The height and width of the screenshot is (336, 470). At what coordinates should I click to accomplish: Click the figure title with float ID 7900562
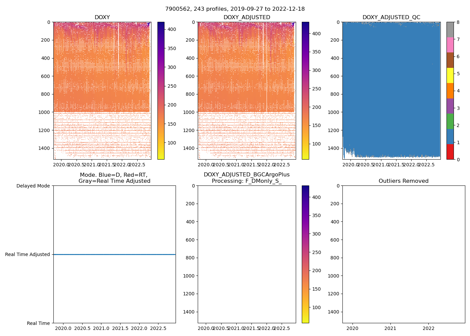(235, 9)
